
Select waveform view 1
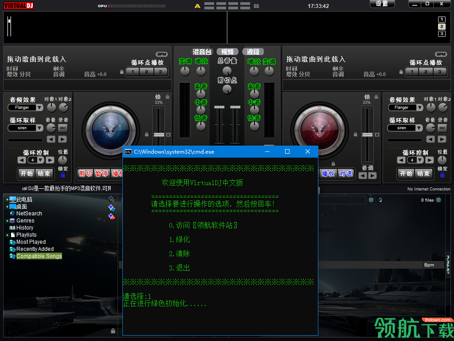tap(442, 20)
